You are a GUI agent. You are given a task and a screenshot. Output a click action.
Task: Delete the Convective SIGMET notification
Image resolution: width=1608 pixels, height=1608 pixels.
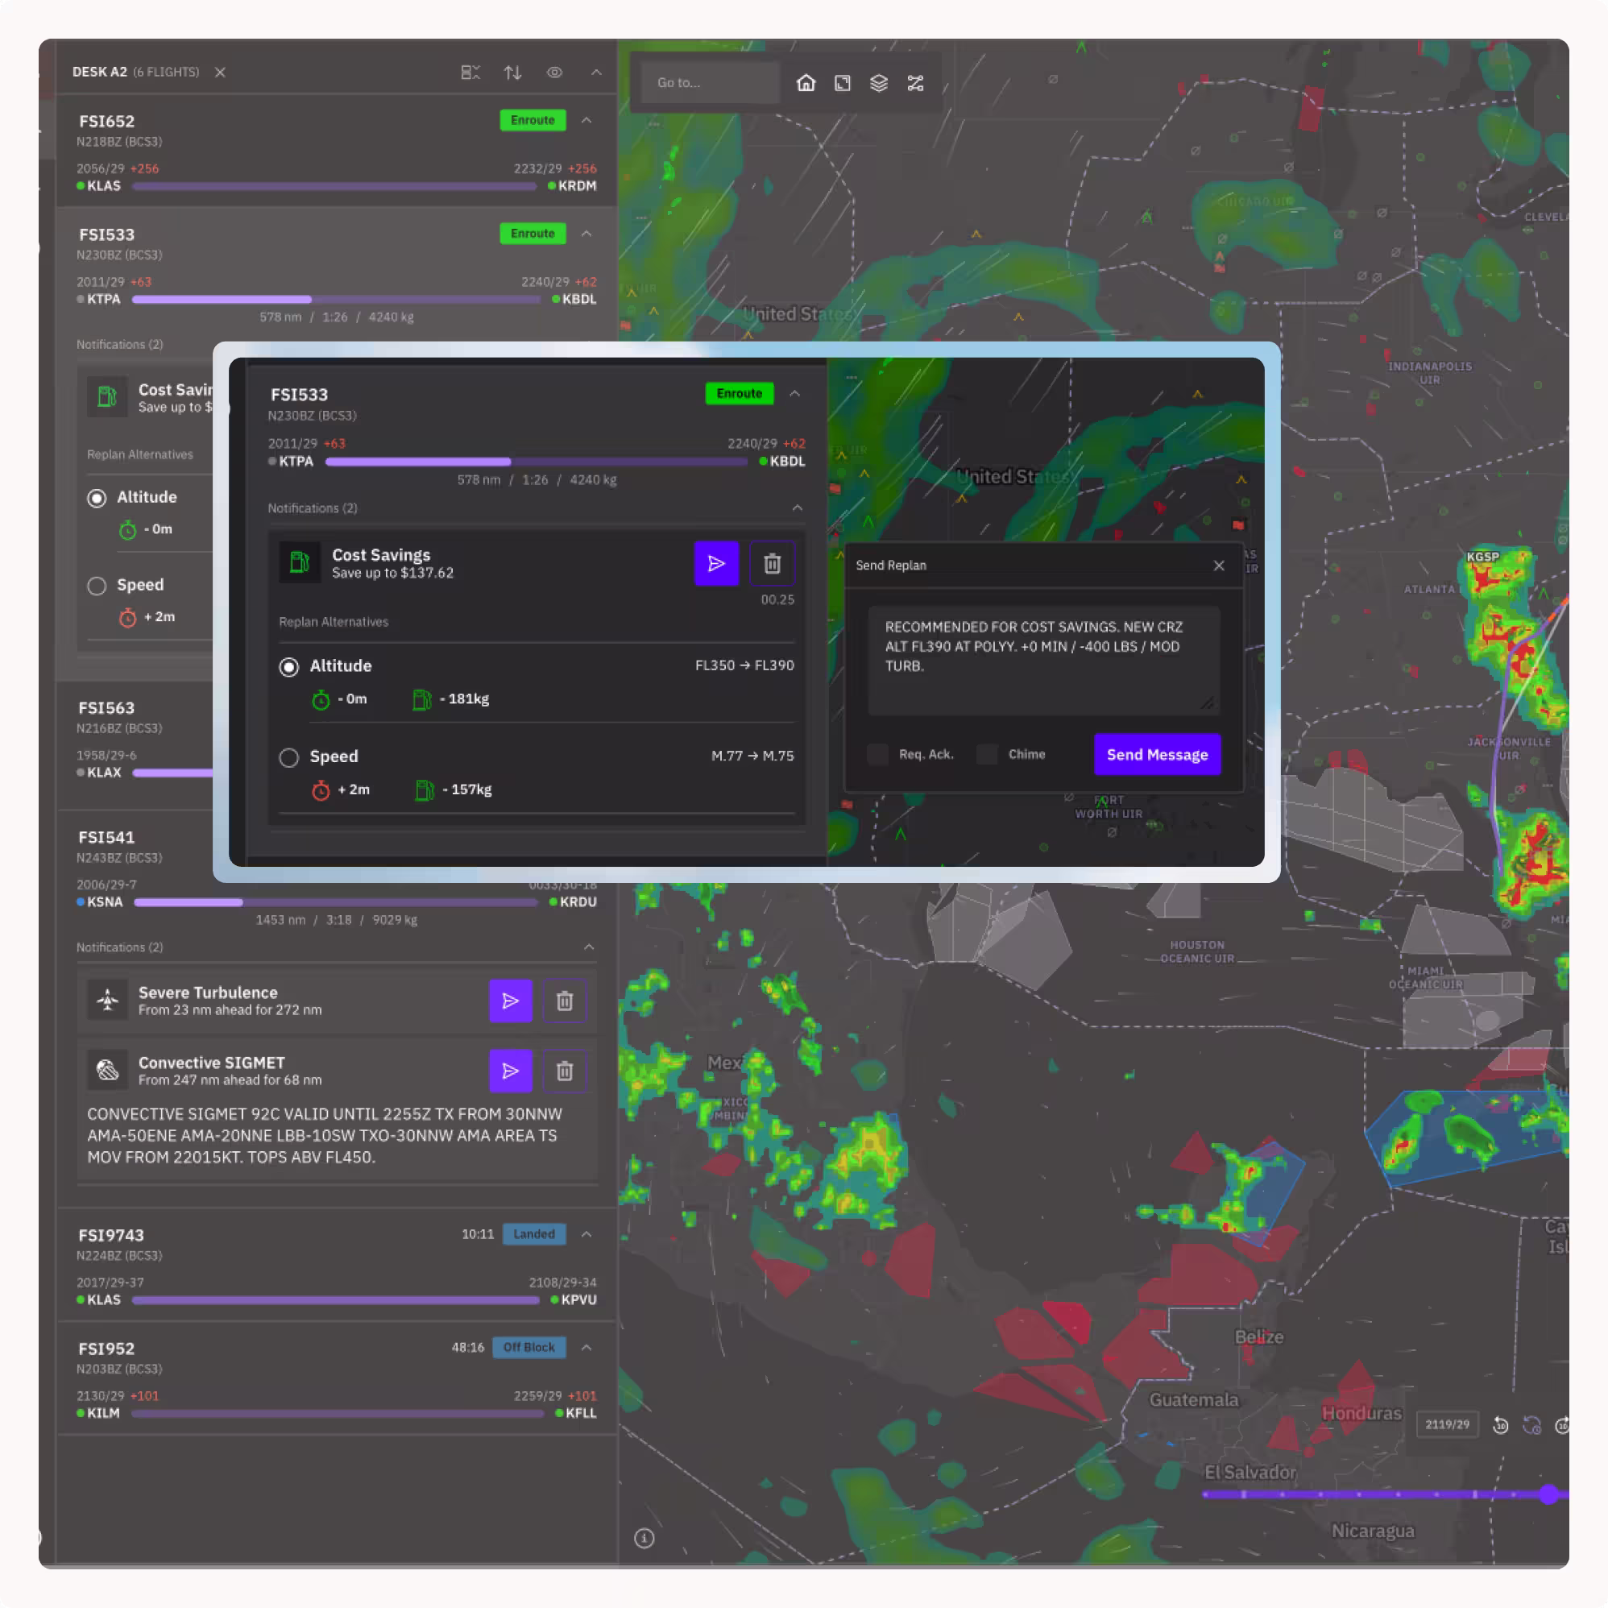tap(564, 1071)
